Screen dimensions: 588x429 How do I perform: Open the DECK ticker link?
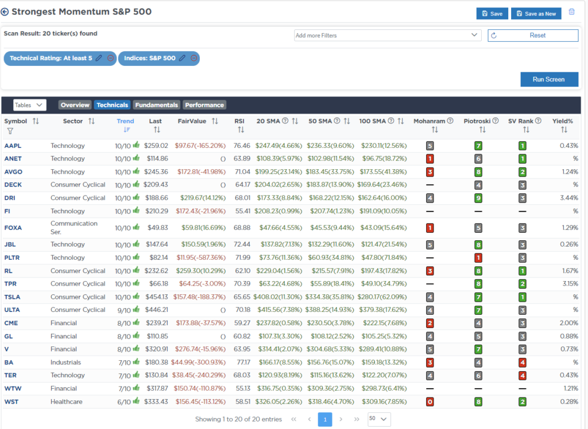click(13, 185)
